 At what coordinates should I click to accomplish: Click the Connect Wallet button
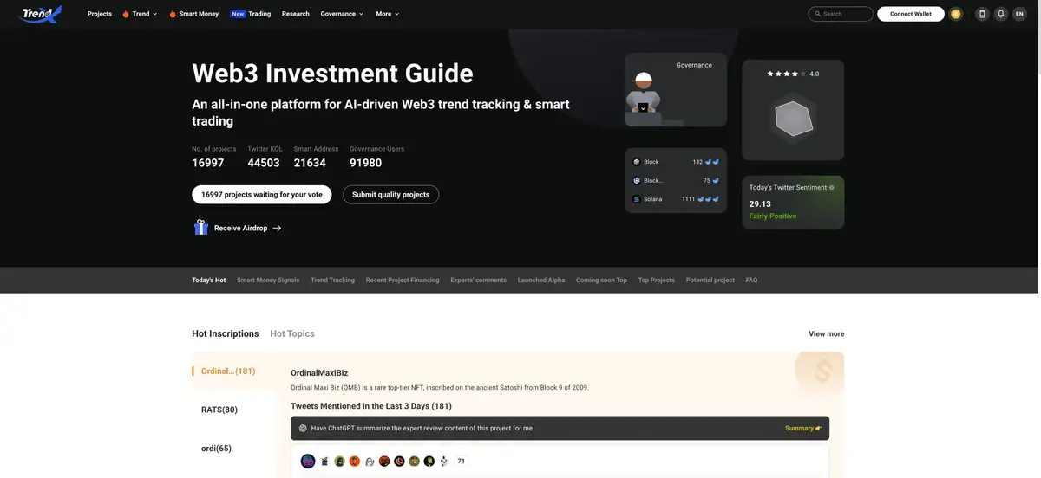[x=910, y=14]
